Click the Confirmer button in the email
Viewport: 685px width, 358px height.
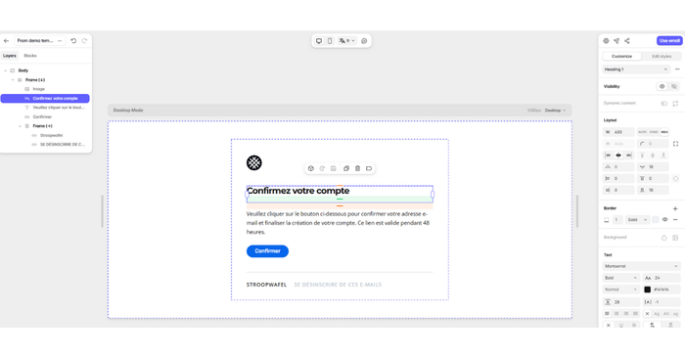click(x=267, y=251)
